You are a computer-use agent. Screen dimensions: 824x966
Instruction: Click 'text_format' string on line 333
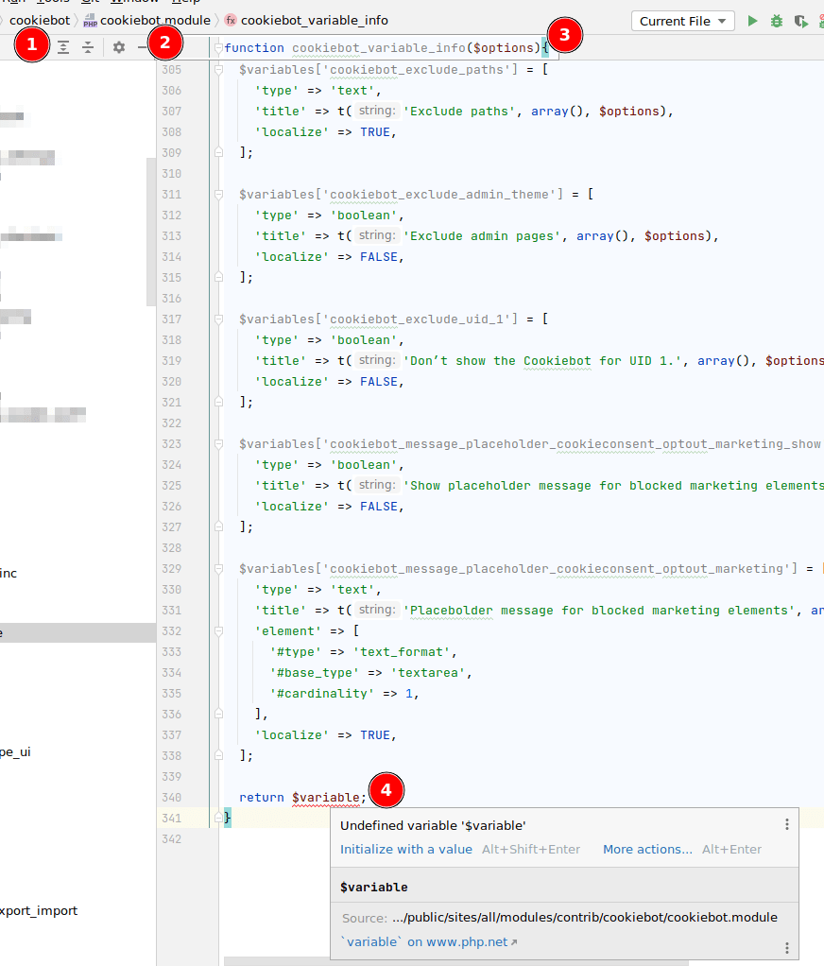402,652
